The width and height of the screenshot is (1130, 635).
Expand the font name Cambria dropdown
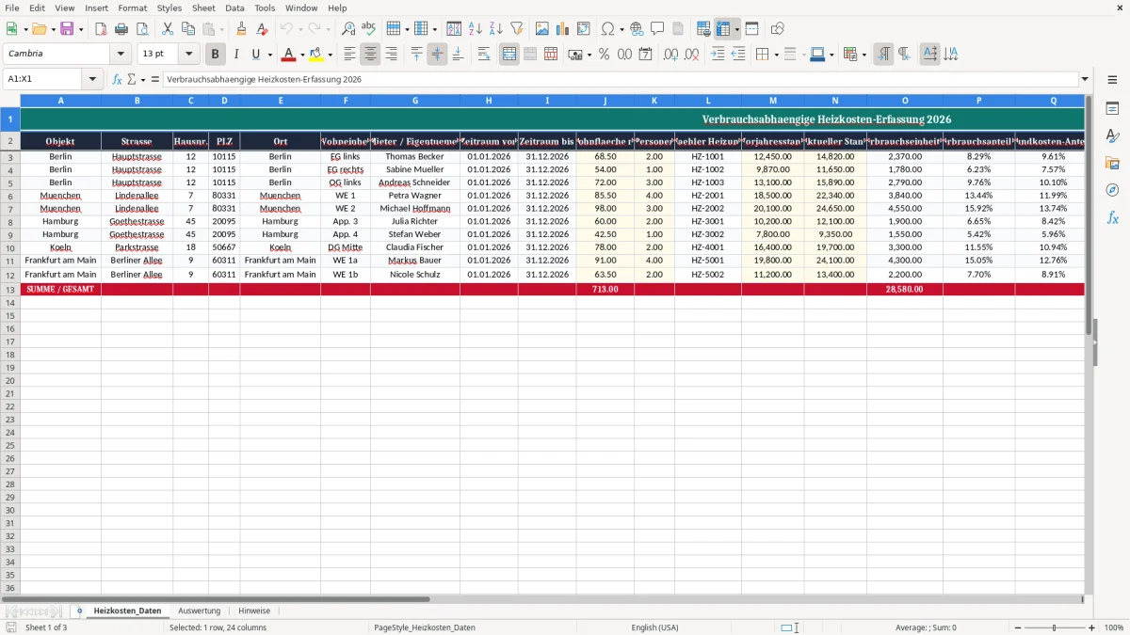(121, 55)
